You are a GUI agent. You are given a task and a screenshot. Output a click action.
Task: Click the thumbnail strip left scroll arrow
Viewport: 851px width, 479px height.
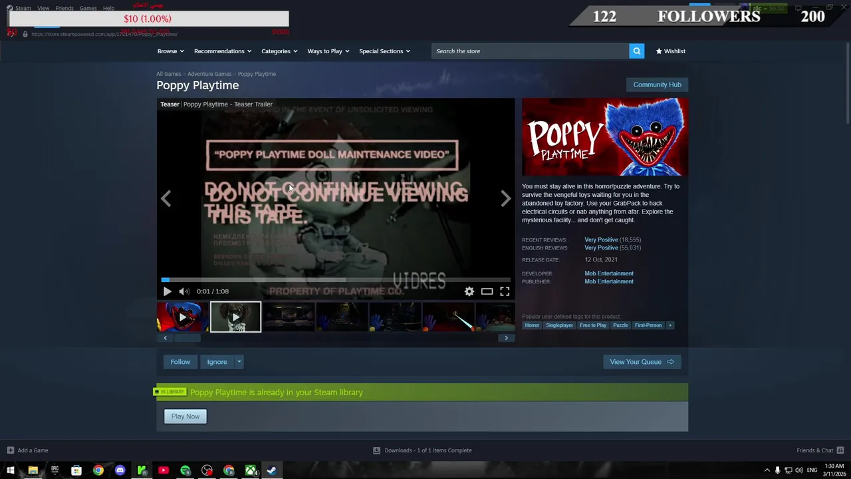(166, 338)
